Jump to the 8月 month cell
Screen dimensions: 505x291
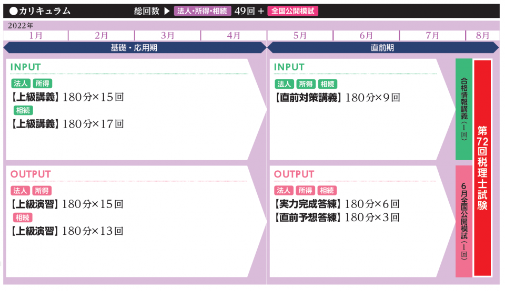pos(482,35)
